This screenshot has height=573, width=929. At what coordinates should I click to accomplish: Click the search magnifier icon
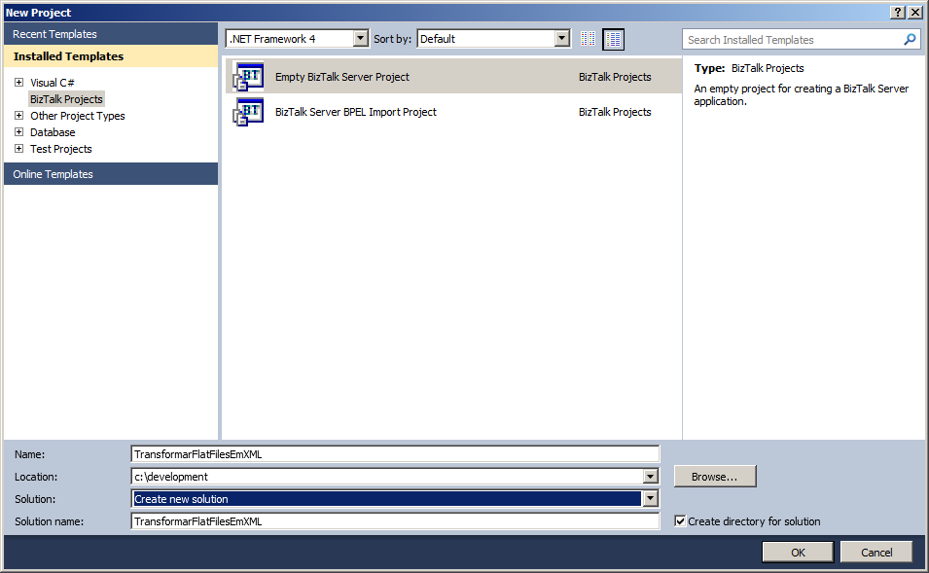pyautogui.click(x=910, y=40)
